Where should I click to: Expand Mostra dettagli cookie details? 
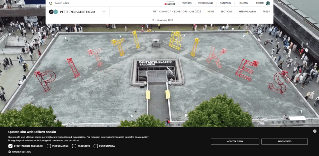(21, 152)
